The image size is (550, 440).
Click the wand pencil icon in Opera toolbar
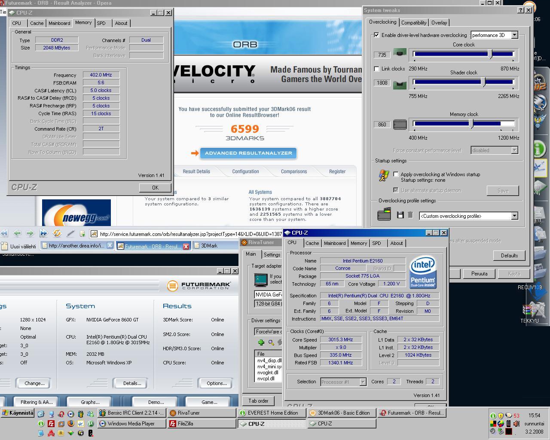[x=70, y=233]
